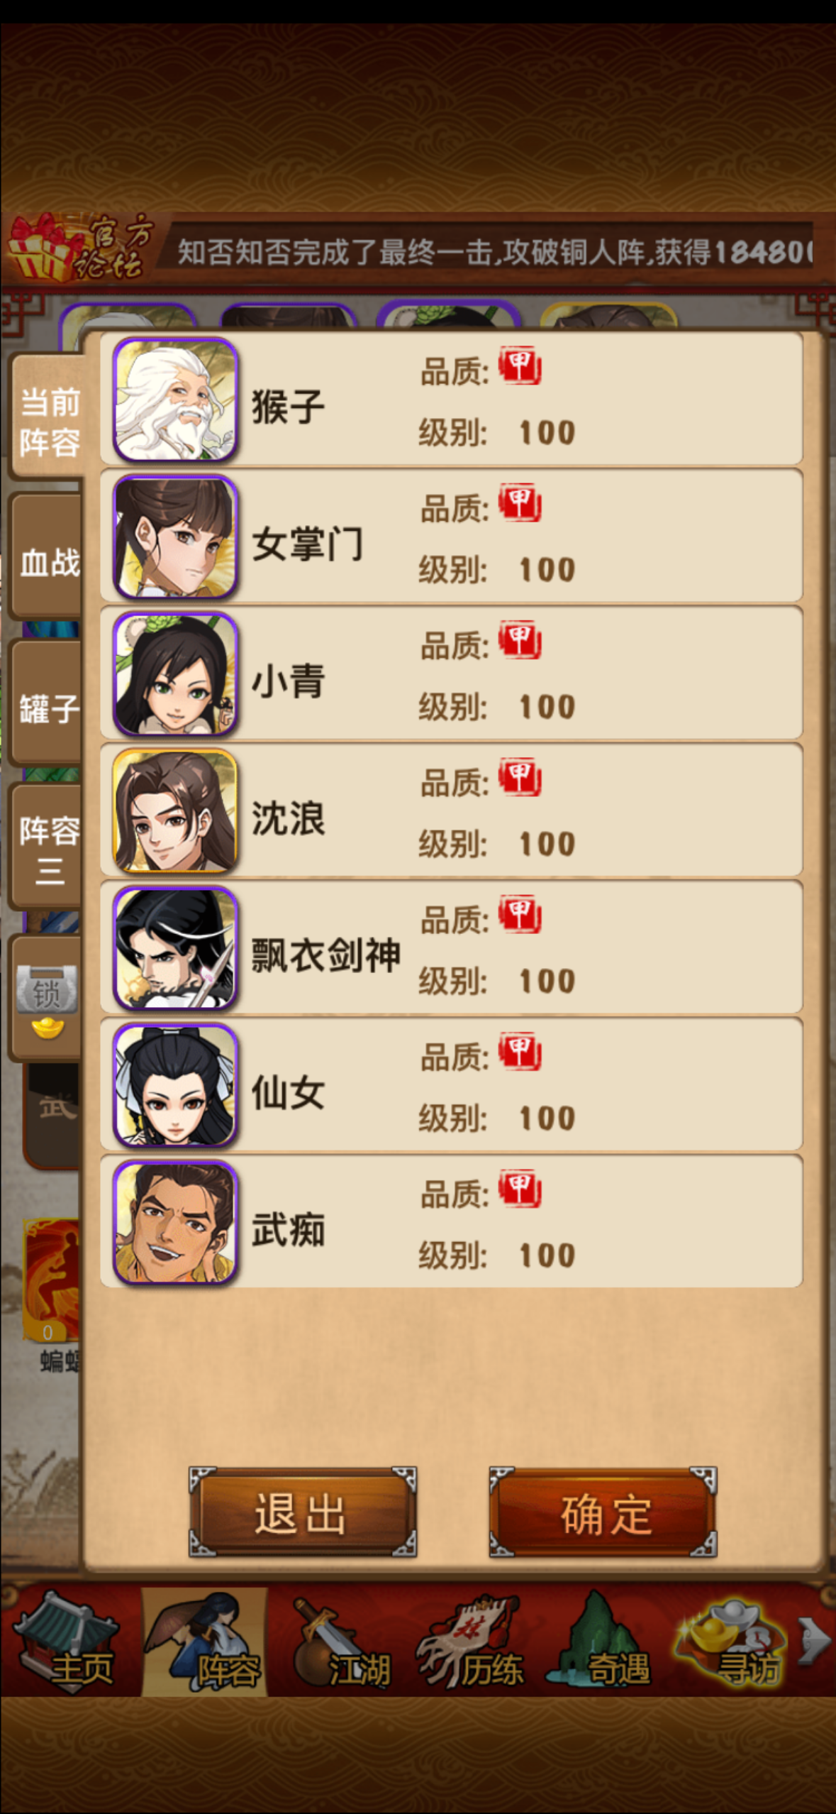836x1814 pixels.
Task: Open the 历练 hand icon
Action: 472,1642
